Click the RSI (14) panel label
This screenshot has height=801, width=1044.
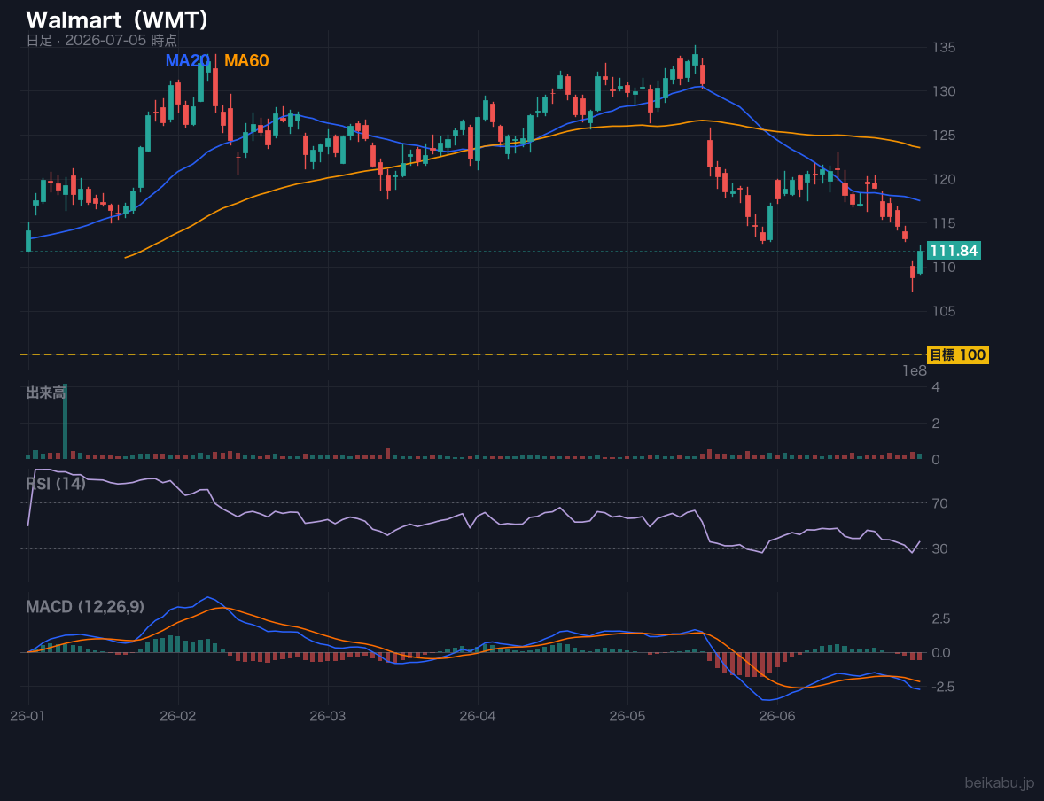(56, 484)
